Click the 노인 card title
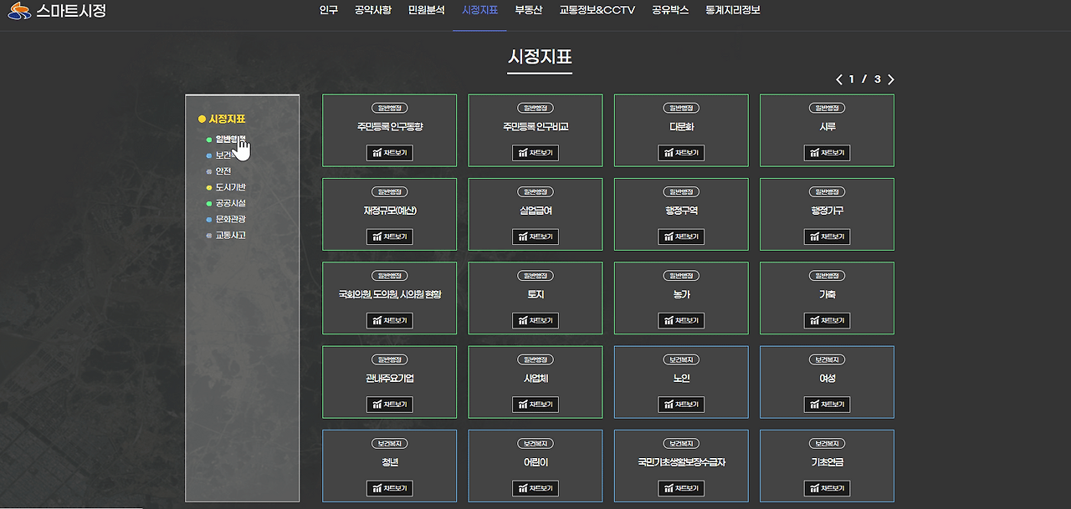This screenshot has width=1071, height=509. coord(681,379)
